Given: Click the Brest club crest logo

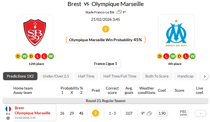Looking at the screenshot, I should click(34, 33).
